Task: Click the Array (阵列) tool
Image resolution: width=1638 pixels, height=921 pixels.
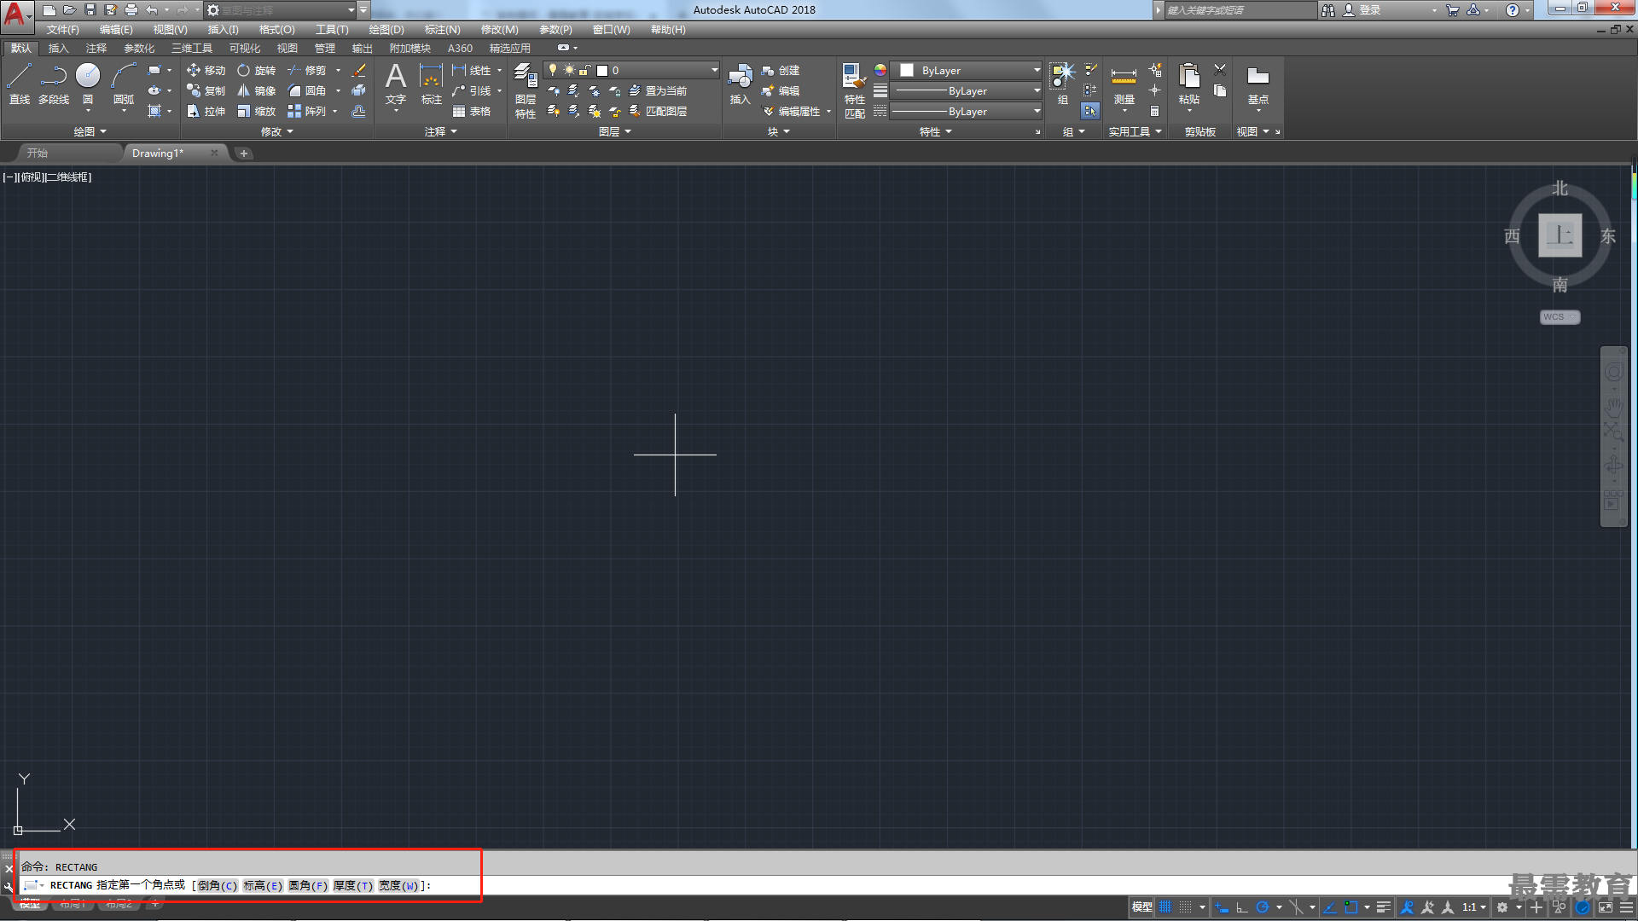Action: pos(307,111)
